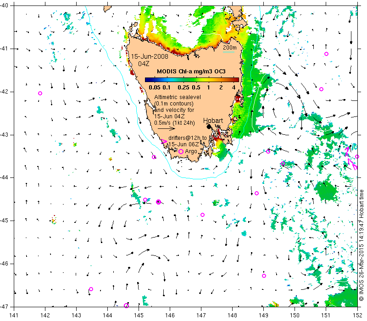The height and width of the screenshot is (321, 367).
Task: Click the velocity scale arrow in legend
Action: 167,128
